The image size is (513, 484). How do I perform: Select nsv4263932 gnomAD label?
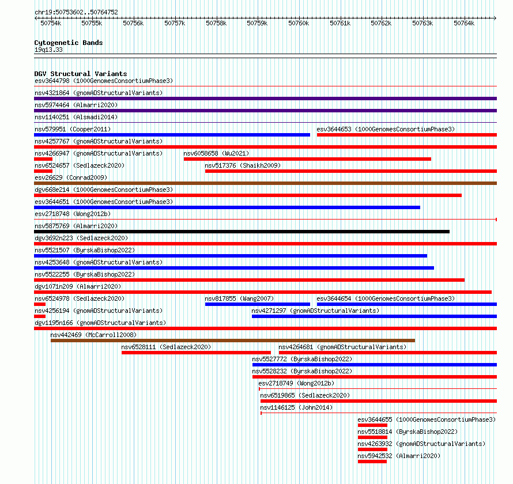421,444
